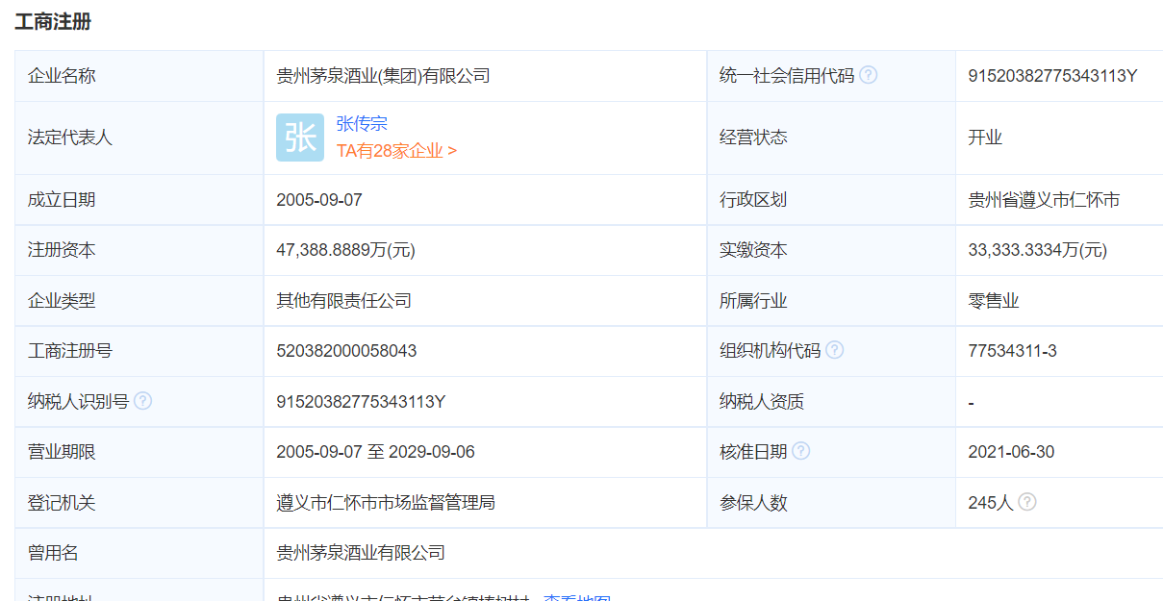Image resolution: width=1163 pixels, height=601 pixels.
Task: Select approval date 2021-06-30
Action: click(1011, 452)
